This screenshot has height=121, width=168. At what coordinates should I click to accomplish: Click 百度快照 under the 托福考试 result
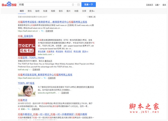click(x=36, y=109)
